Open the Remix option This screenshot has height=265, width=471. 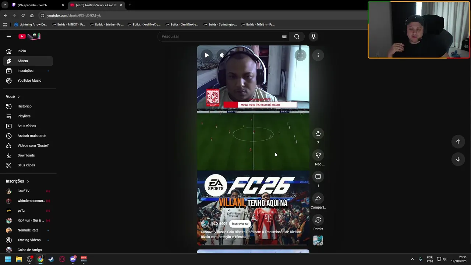click(x=318, y=220)
